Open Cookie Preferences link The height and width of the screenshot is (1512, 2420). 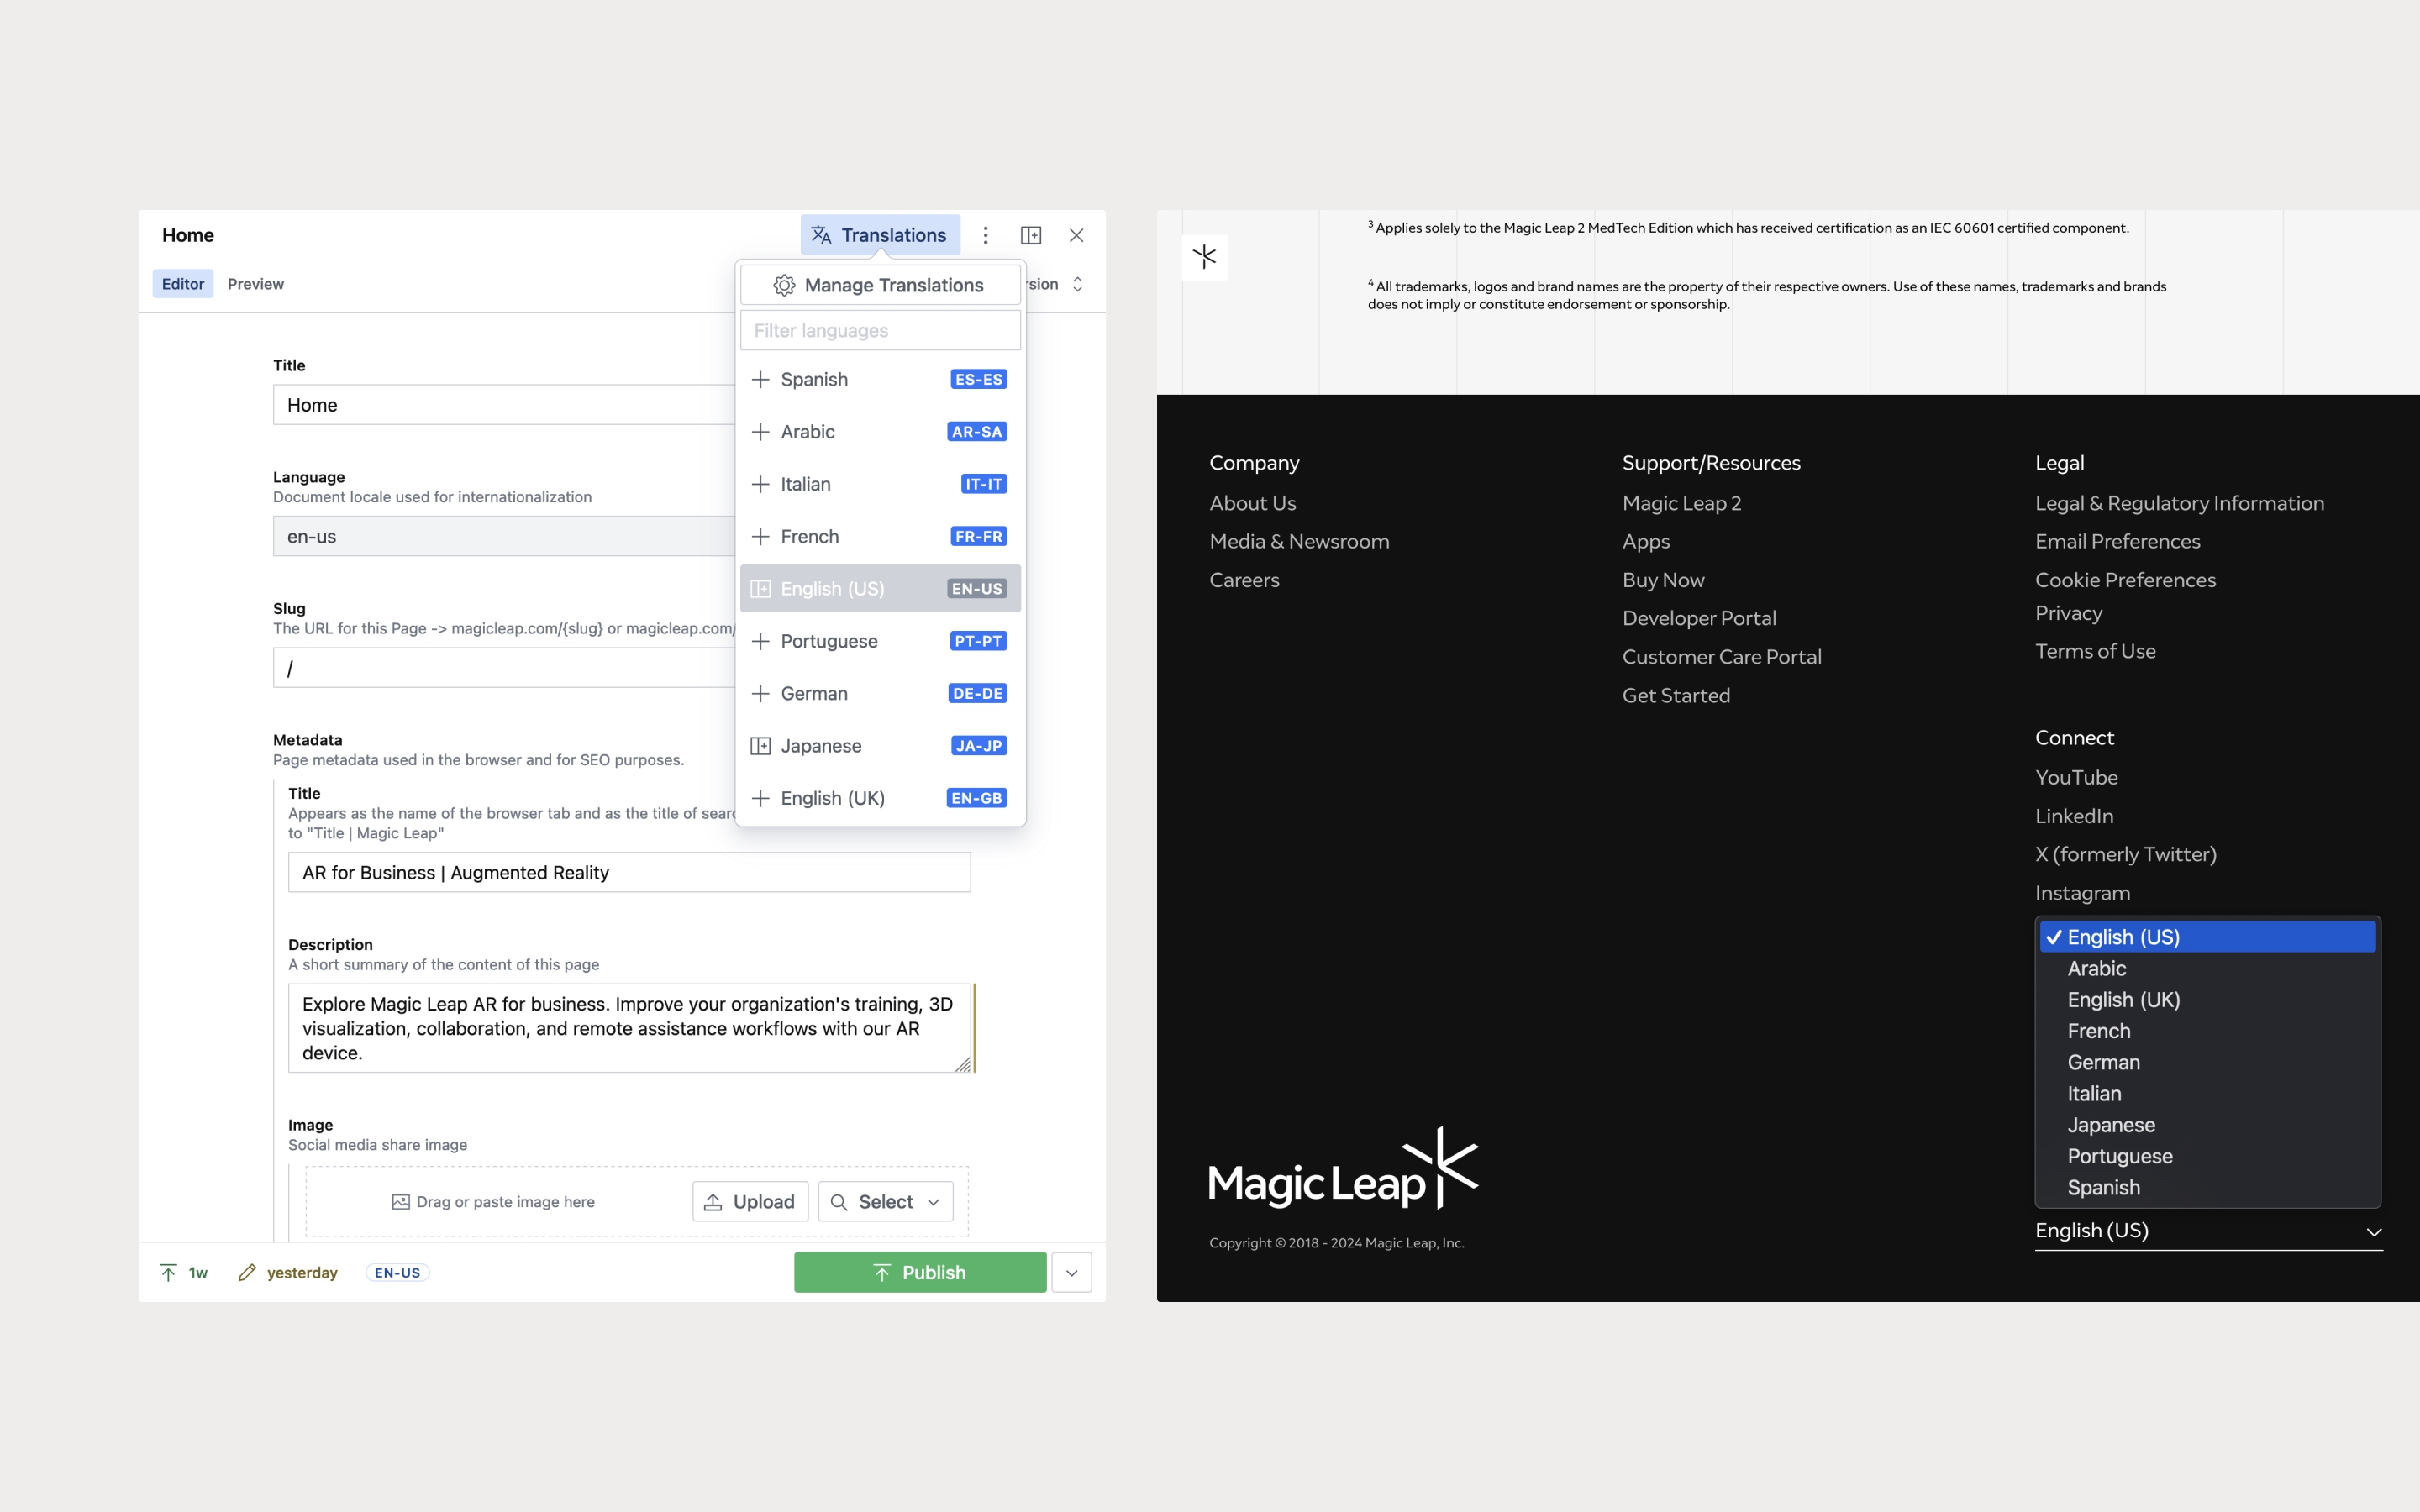tap(2125, 580)
